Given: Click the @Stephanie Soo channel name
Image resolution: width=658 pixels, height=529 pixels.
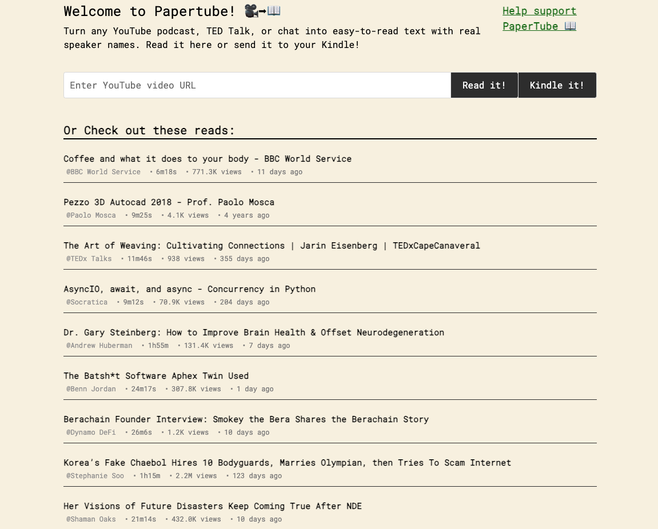Looking at the screenshot, I should (95, 476).
